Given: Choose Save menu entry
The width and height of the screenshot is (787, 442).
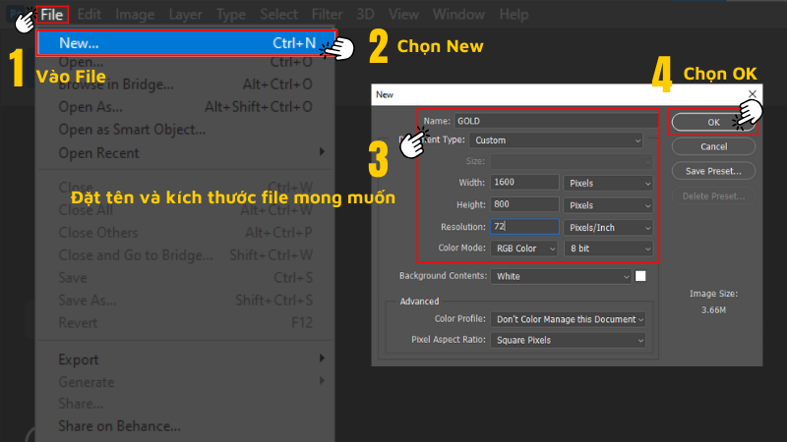Looking at the screenshot, I should pos(186,278).
